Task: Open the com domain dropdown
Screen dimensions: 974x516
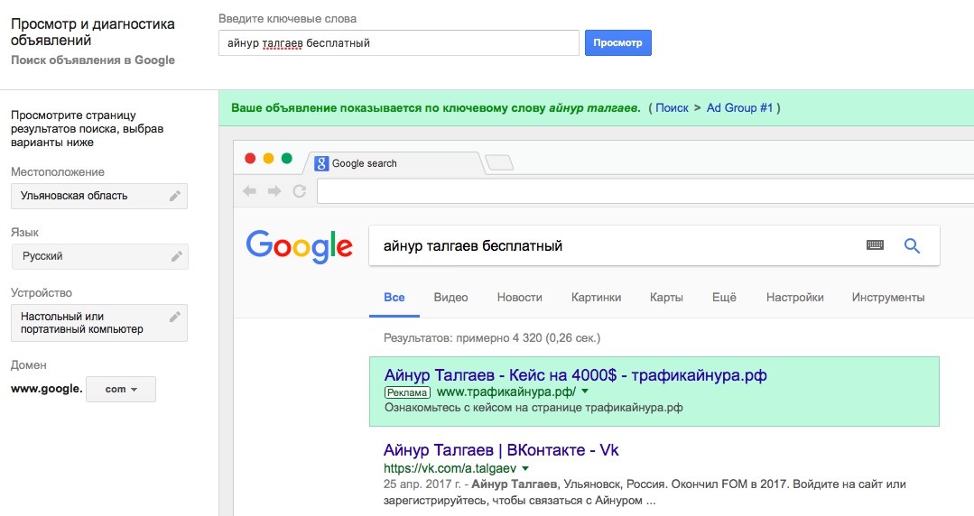Action: [x=121, y=390]
